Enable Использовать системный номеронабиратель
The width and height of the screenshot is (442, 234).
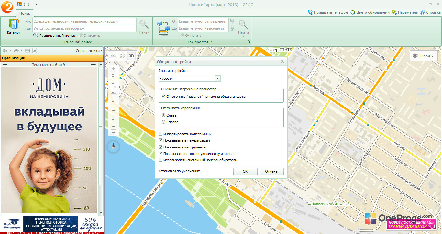click(161, 160)
